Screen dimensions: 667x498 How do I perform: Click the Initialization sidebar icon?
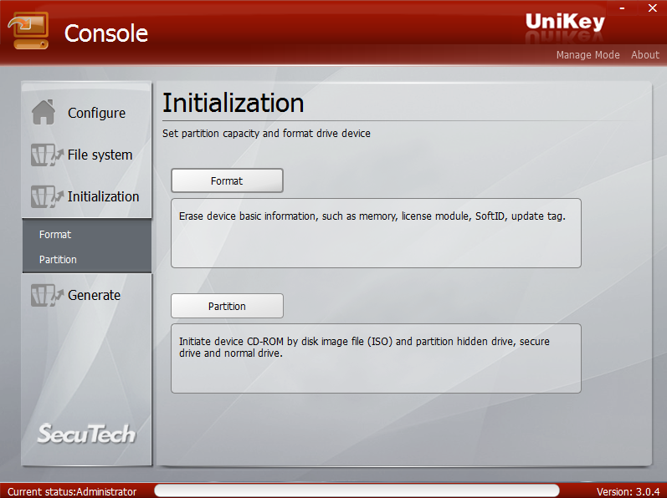[x=47, y=196]
